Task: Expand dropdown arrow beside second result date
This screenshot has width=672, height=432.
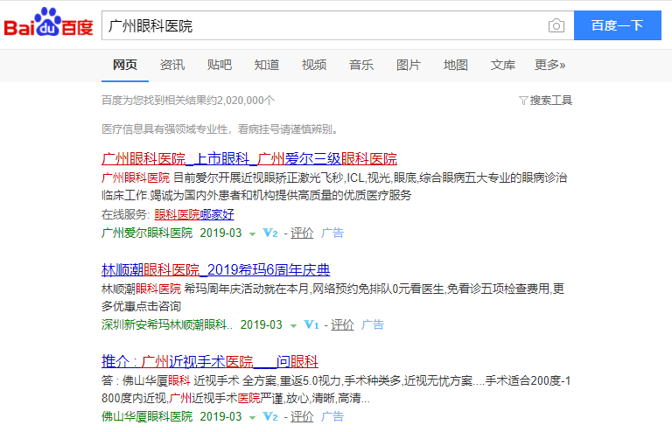Action: [x=293, y=324]
